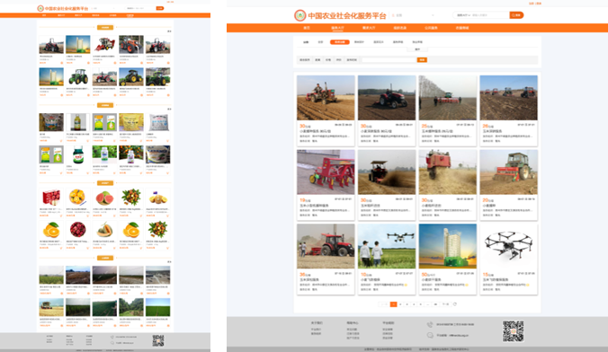Click the small logo on the left page preview
The width and height of the screenshot is (608, 352).
click(40, 8)
